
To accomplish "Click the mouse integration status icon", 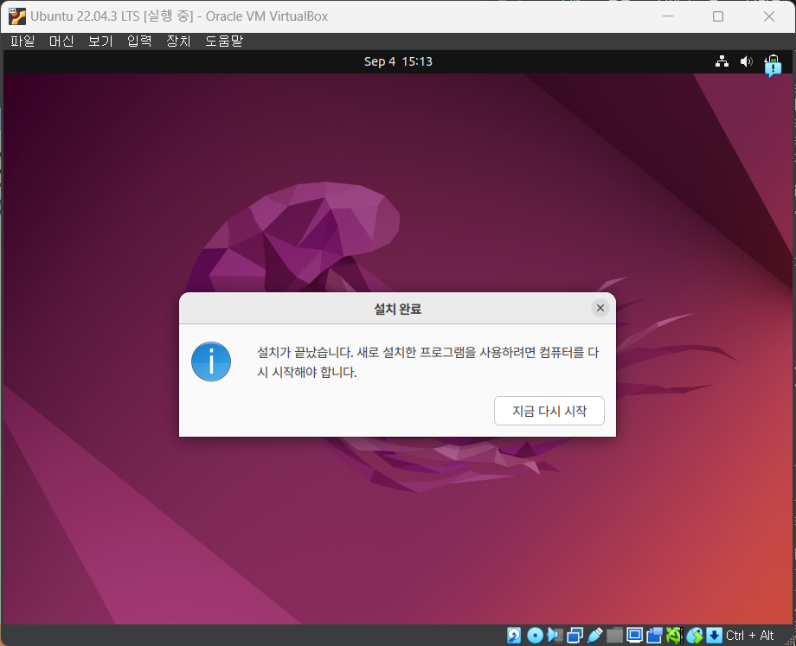I will (695, 635).
